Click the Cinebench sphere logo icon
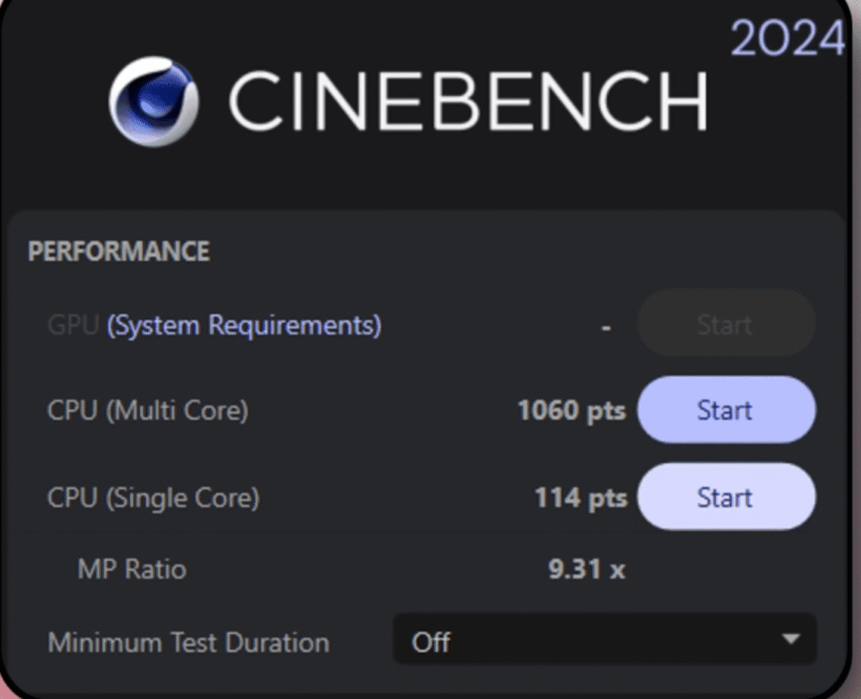This screenshot has width=861, height=699. pyautogui.click(x=154, y=101)
